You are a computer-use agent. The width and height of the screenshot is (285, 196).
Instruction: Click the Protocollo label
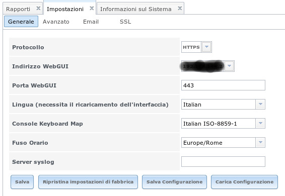(x=28, y=47)
